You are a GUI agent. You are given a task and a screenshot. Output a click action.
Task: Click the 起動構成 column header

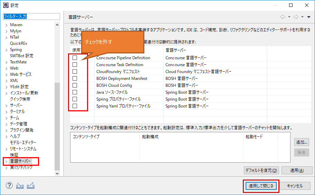[x=191, y=137]
